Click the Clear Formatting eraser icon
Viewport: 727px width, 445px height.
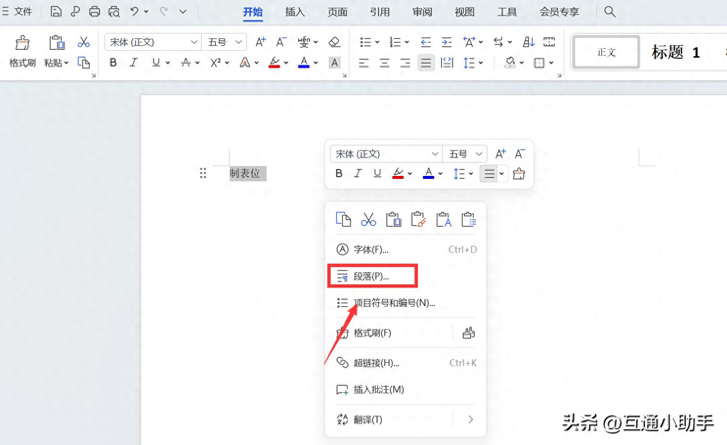[x=334, y=42]
